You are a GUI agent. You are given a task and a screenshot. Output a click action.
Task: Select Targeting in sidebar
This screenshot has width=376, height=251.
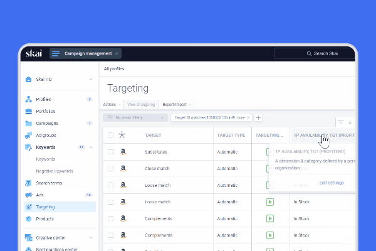(x=60, y=207)
